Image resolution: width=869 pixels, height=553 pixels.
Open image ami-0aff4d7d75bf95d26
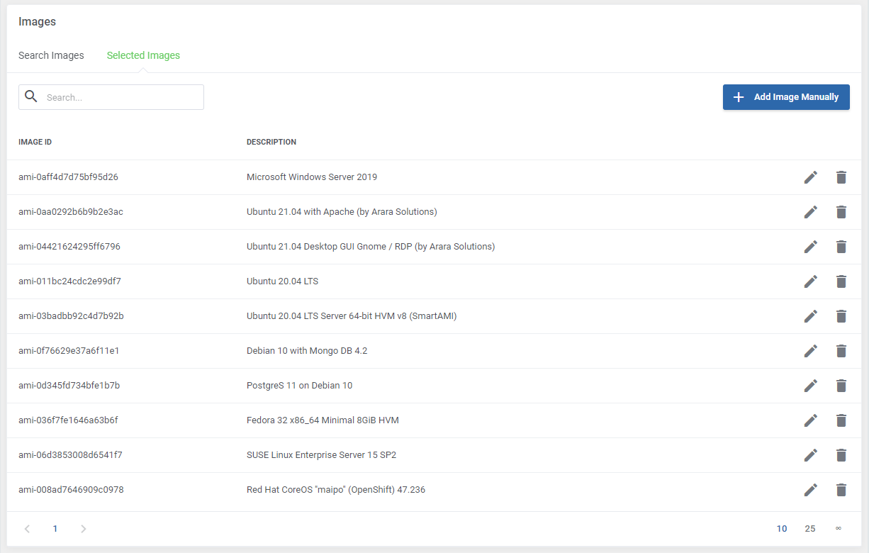[68, 177]
